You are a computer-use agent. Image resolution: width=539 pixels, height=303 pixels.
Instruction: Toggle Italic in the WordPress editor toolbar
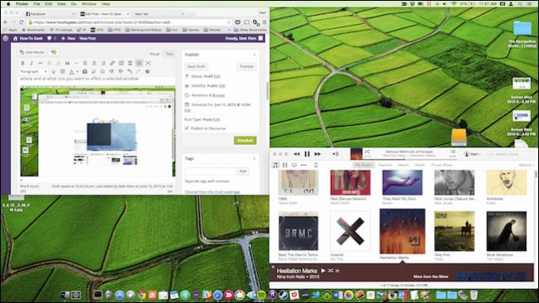point(32,63)
